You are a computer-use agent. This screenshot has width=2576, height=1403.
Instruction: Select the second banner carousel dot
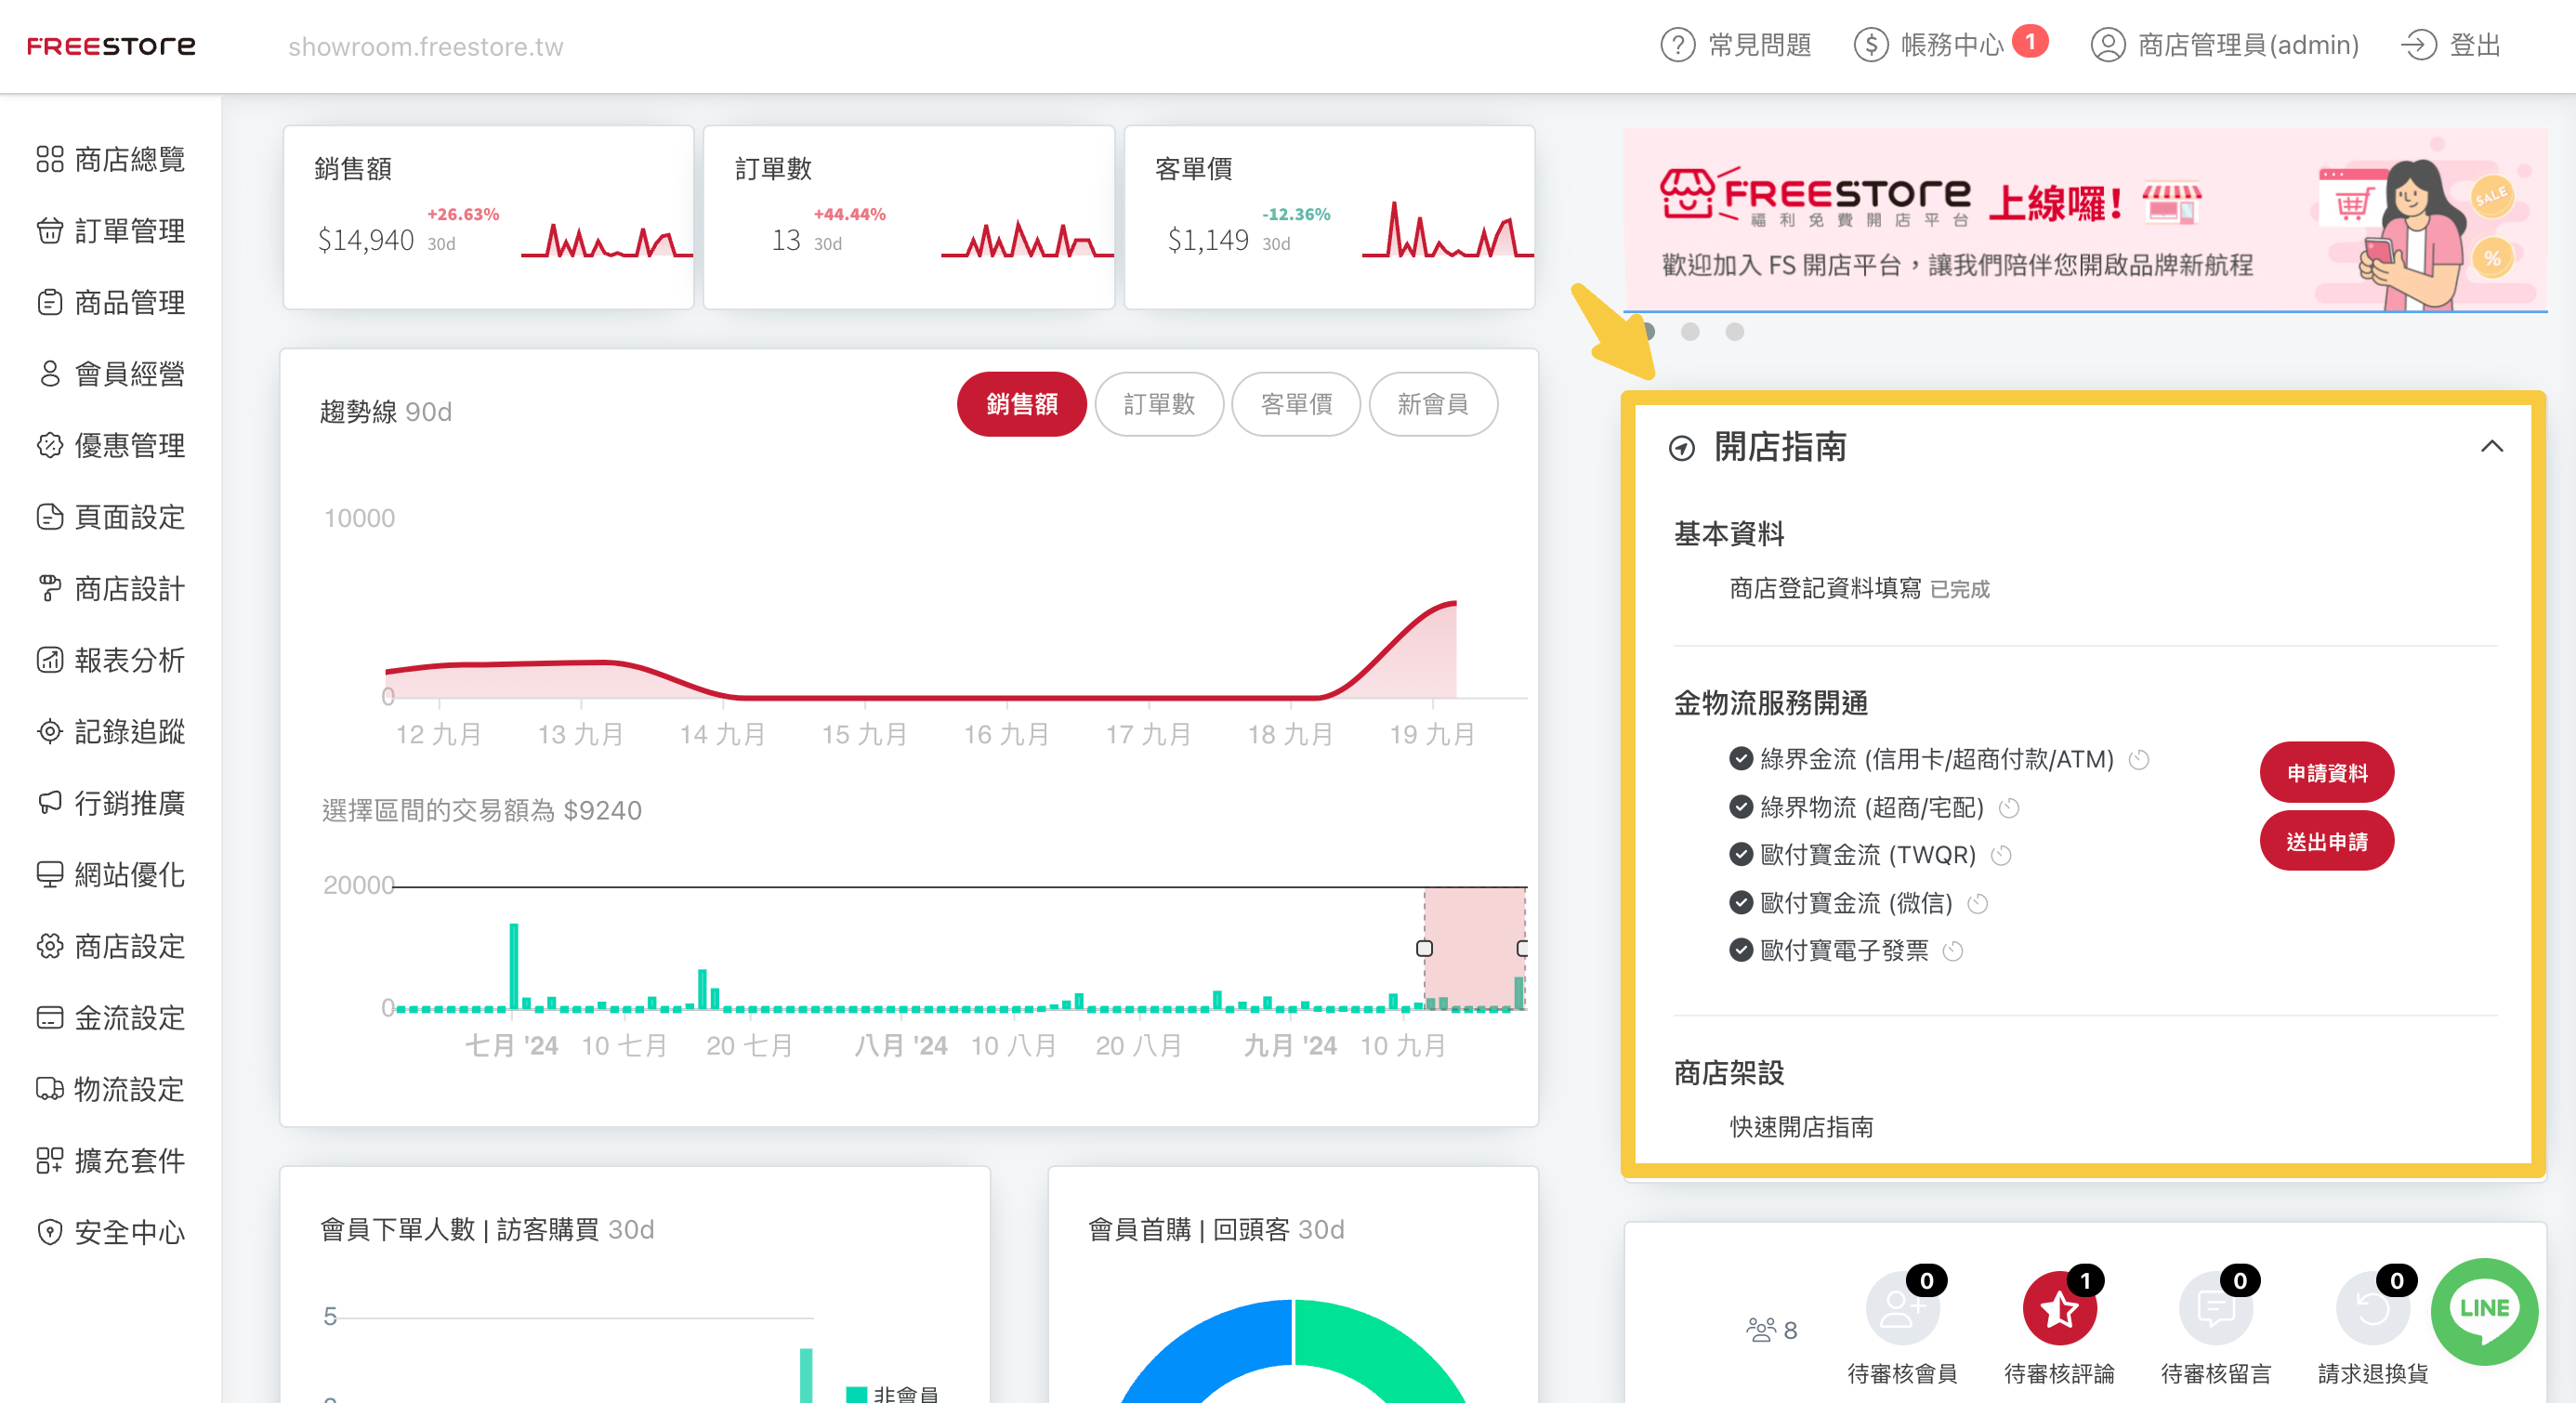(x=1690, y=332)
